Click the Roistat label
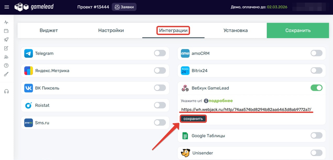Image resolution: width=333 pixels, height=160 pixels. pyautogui.click(x=42, y=105)
